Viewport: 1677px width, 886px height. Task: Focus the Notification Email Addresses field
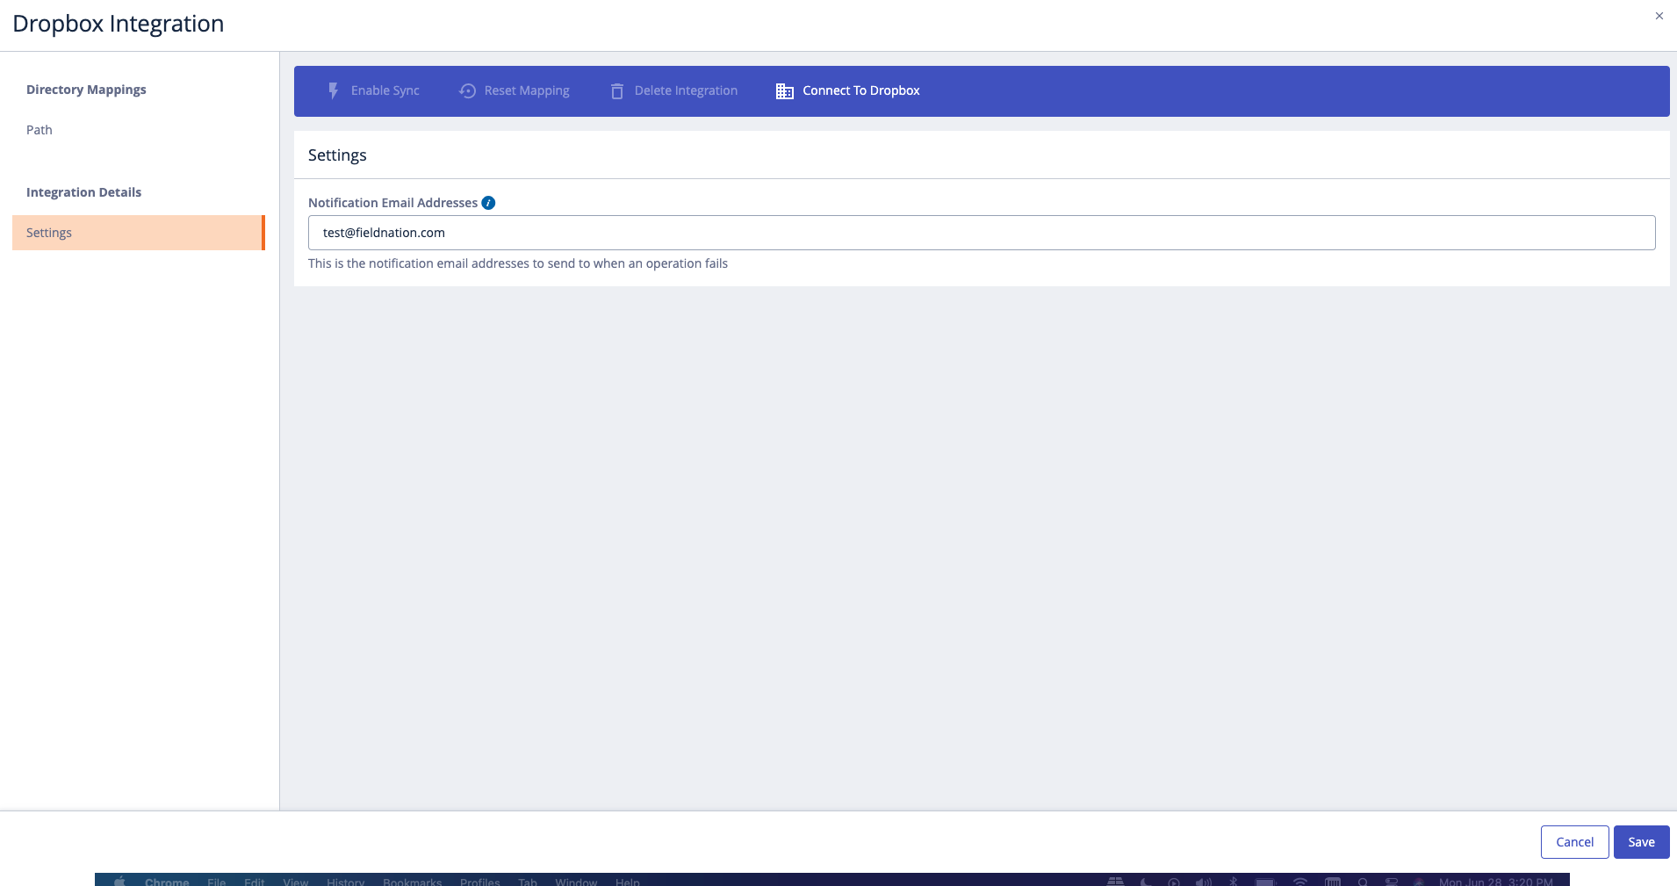tap(982, 233)
